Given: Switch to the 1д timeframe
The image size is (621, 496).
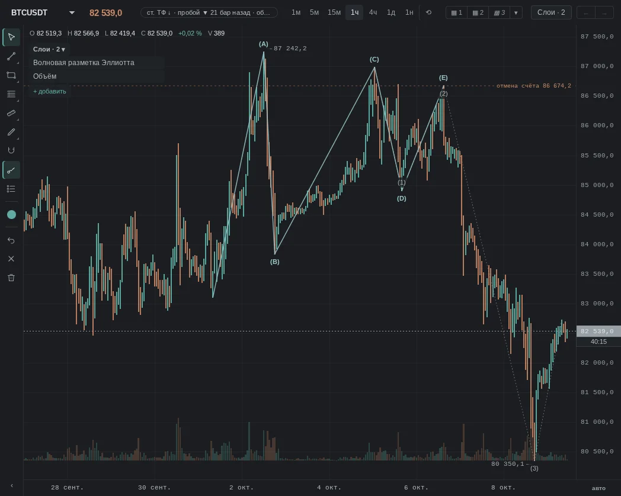Looking at the screenshot, I should coord(391,12).
